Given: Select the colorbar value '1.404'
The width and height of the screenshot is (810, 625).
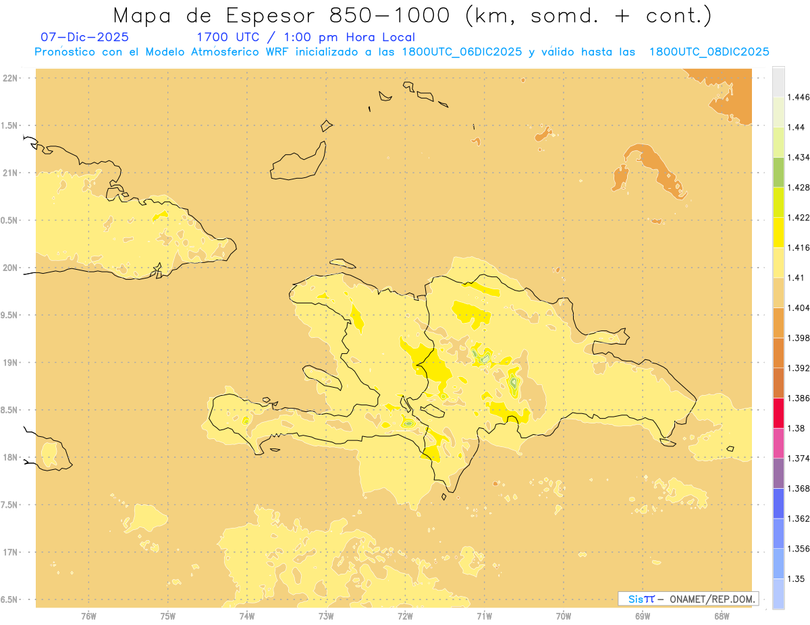Looking at the screenshot, I should [798, 307].
